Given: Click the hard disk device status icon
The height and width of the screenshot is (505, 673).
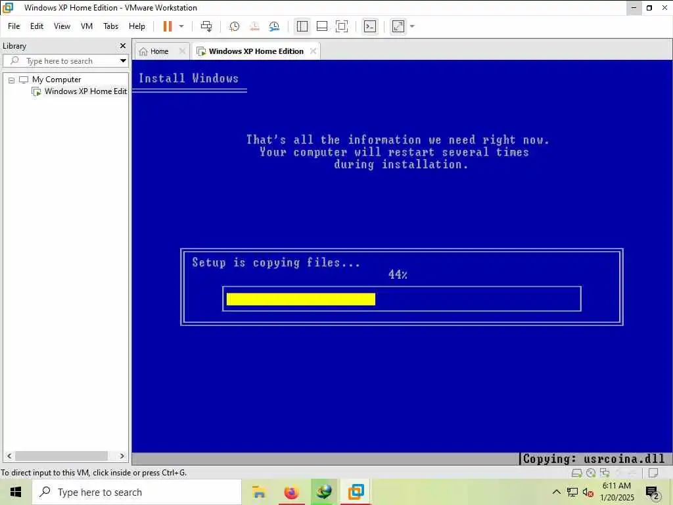Looking at the screenshot, I should [577, 473].
